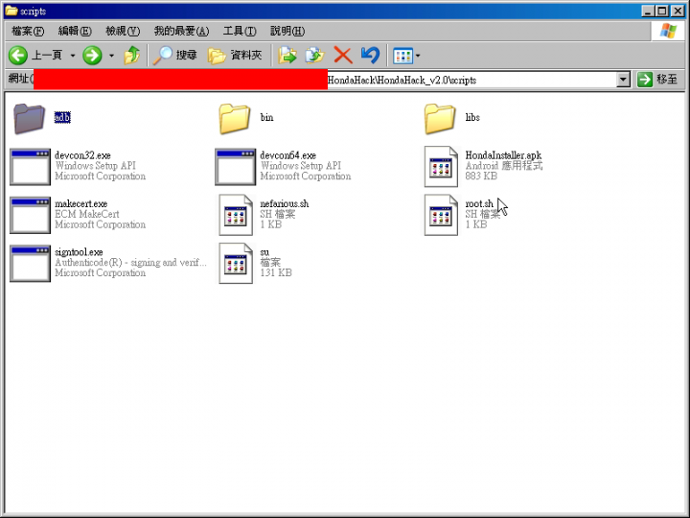Open the 檢視(V) View menu
Viewport: 690px width, 518px height.
[x=123, y=31]
